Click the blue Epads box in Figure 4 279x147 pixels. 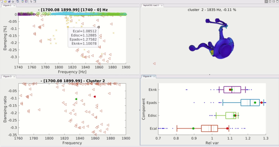coord(250,103)
